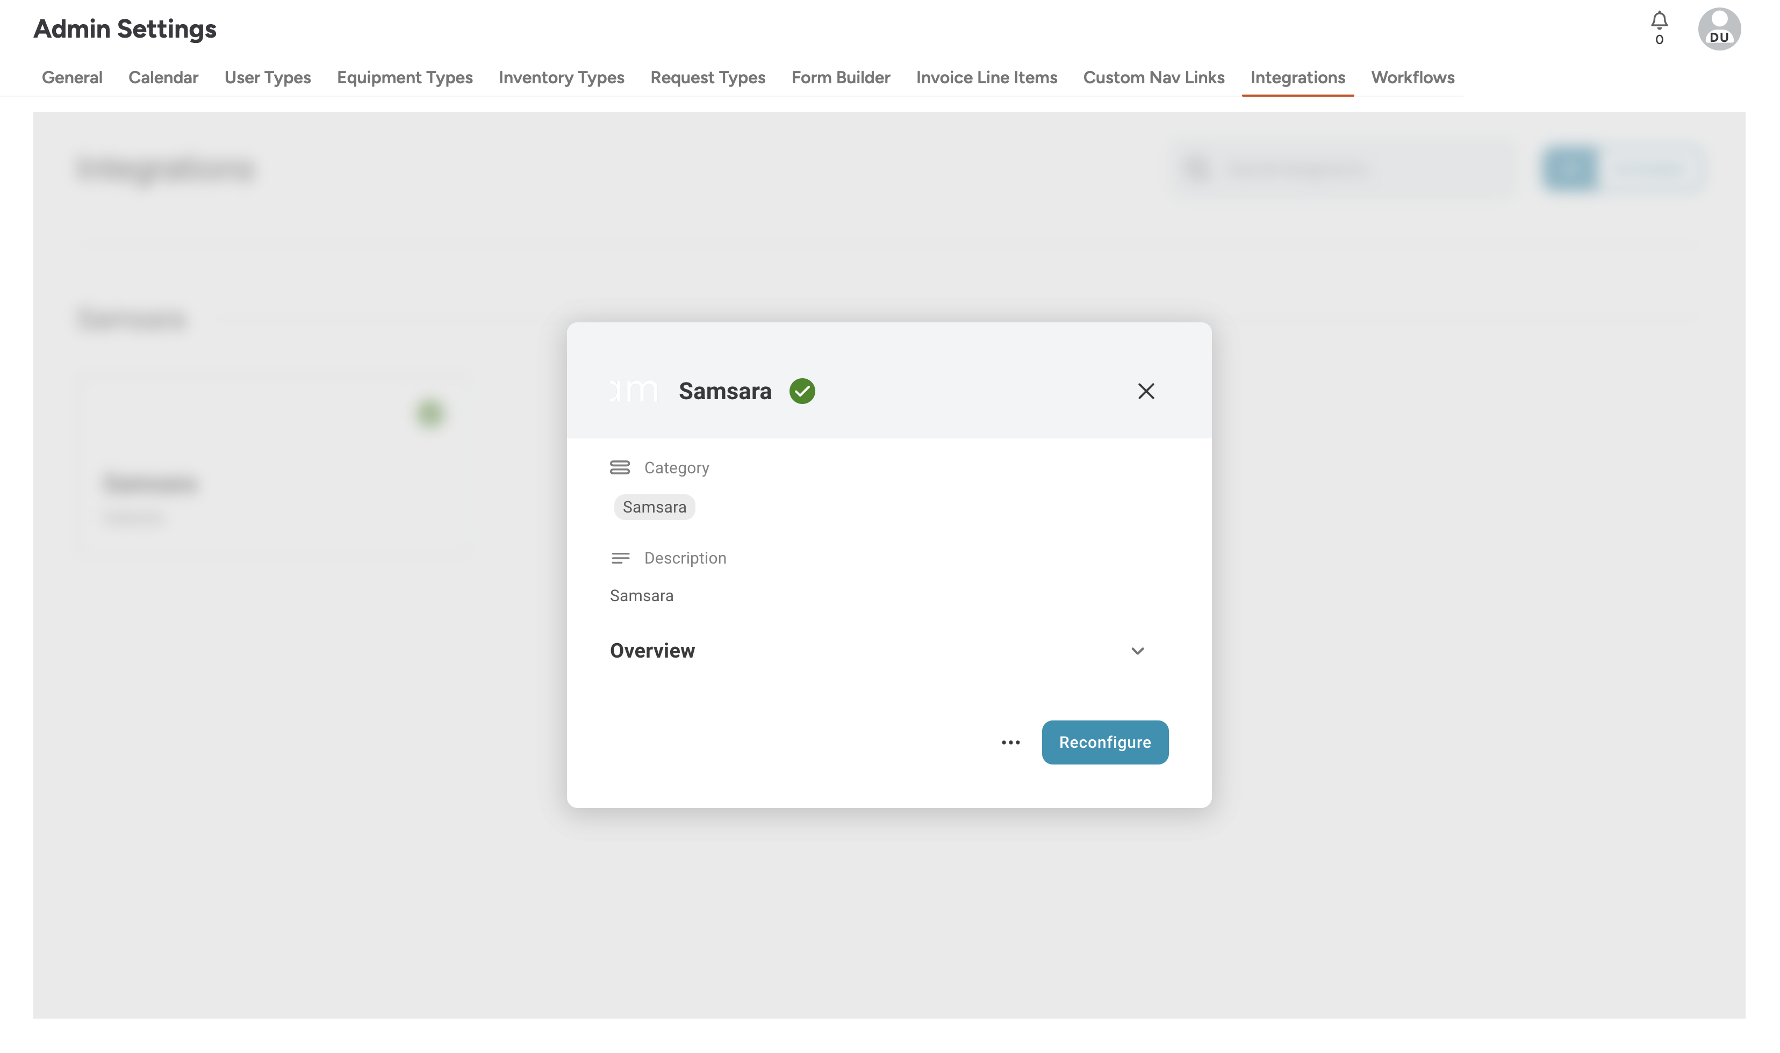Go to the User Types tab

click(x=268, y=77)
